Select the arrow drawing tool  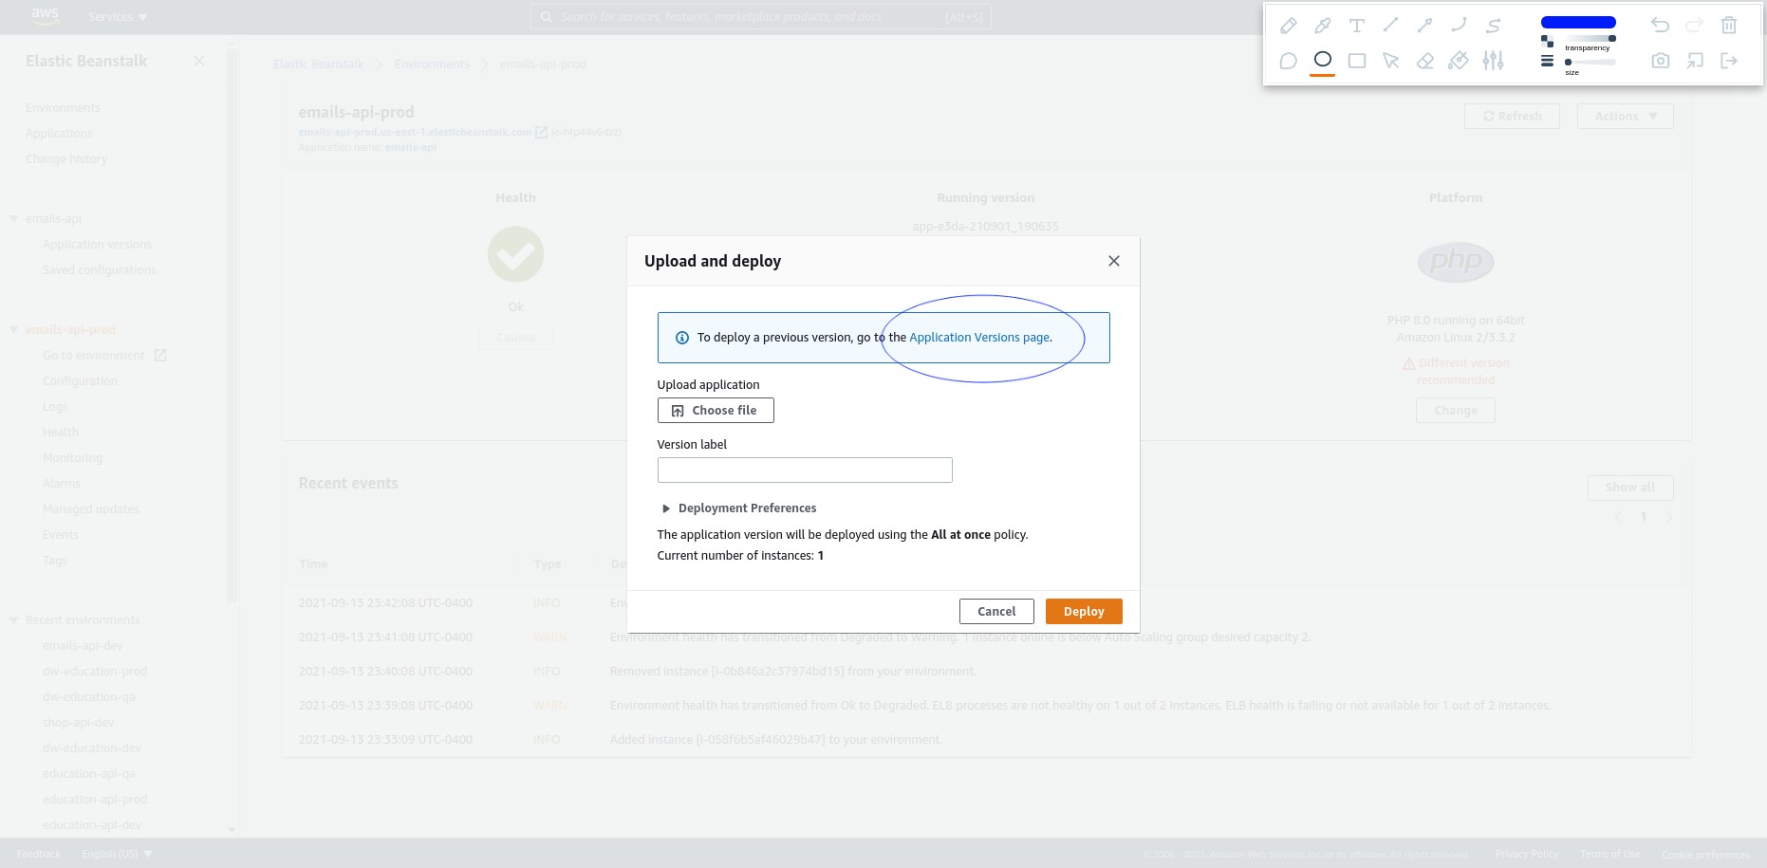pyautogui.click(x=1424, y=26)
